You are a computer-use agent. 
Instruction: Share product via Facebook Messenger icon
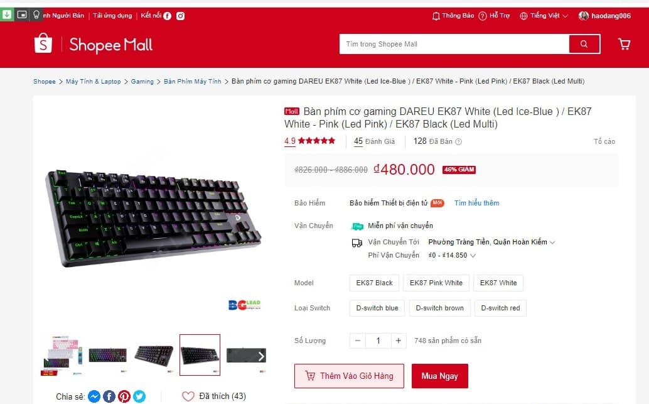94,396
